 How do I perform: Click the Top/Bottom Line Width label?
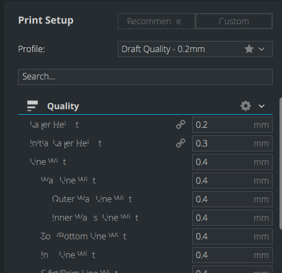tap(83, 236)
